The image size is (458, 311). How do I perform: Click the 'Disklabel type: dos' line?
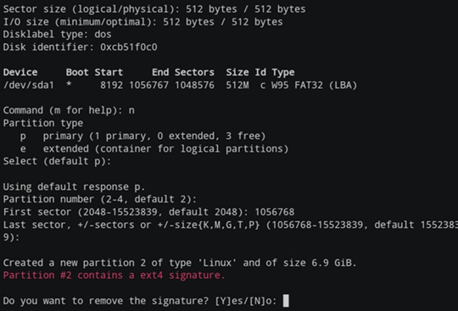tap(57, 34)
